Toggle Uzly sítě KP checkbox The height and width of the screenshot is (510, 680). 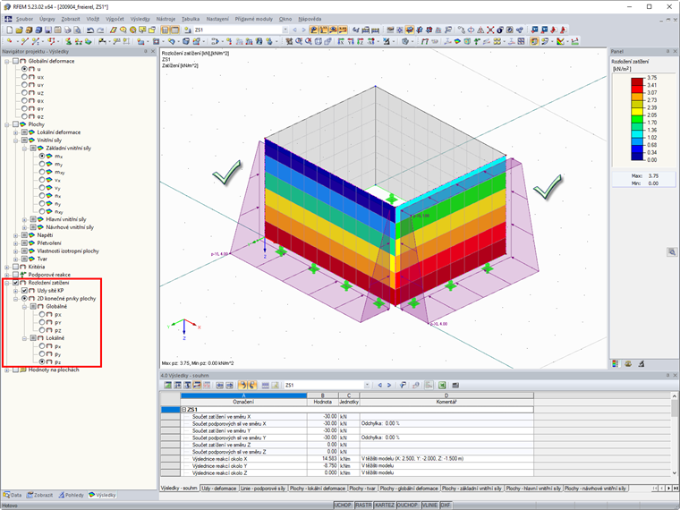point(25,291)
